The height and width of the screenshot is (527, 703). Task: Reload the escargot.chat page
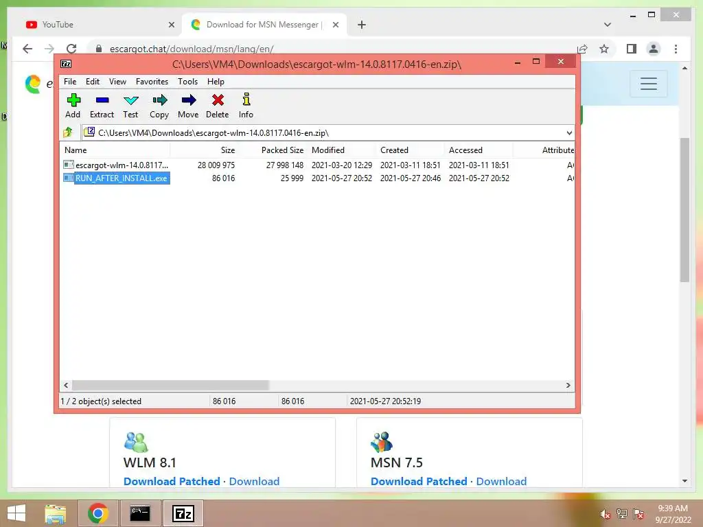click(71, 49)
